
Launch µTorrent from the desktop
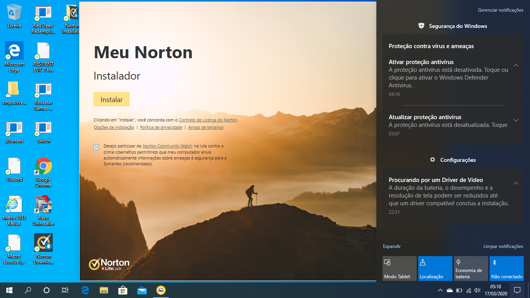pos(14,132)
